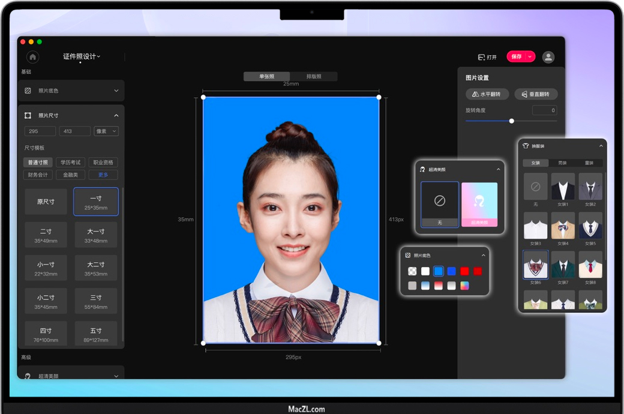The width and height of the screenshot is (624, 414).
Task: Choose the 学历考试 template category
Action: 71,163
